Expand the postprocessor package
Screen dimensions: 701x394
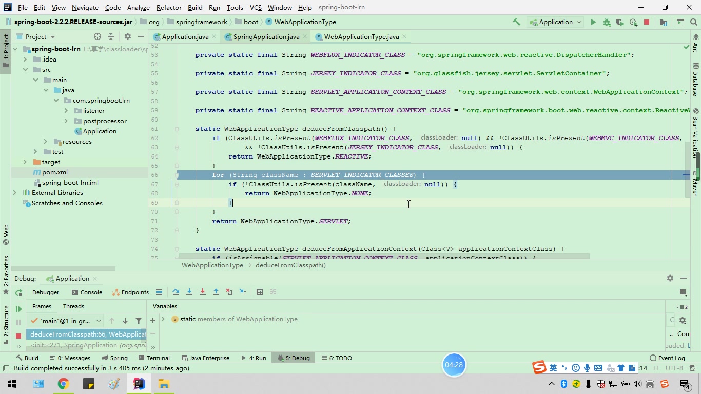pyautogui.click(x=66, y=121)
